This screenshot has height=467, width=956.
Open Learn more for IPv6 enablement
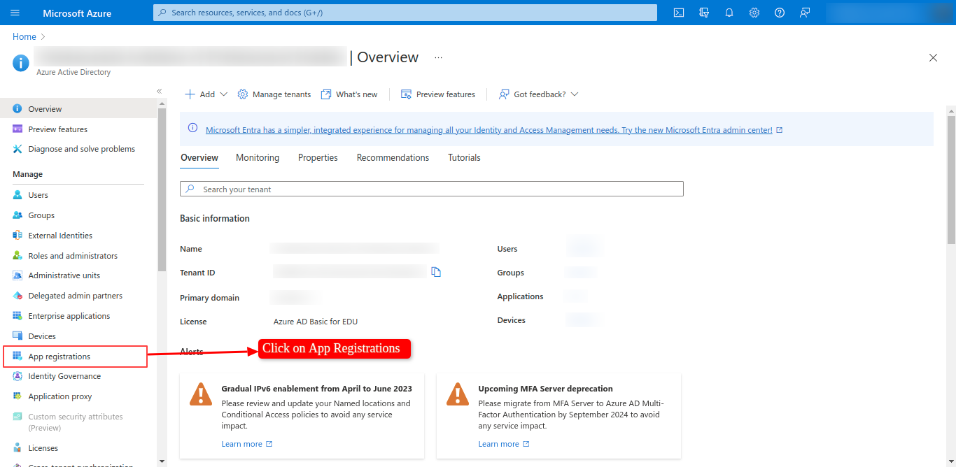click(246, 444)
